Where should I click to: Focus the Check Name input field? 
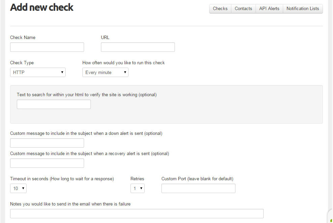coord(47,47)
